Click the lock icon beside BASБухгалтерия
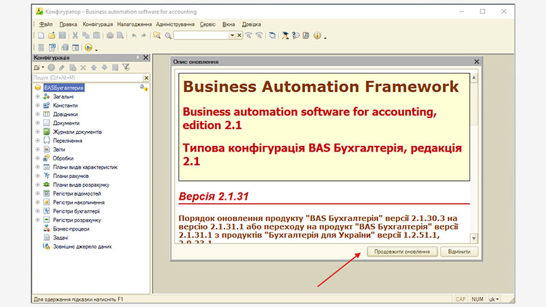The width and height of the screenshot is (546, 307). tap(143, 88)
